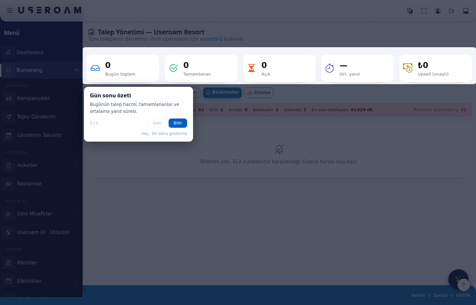Click the Menüler list icon
Image resolution: width=476 pixels, height=305 pixels.
(x=9, y=263)
